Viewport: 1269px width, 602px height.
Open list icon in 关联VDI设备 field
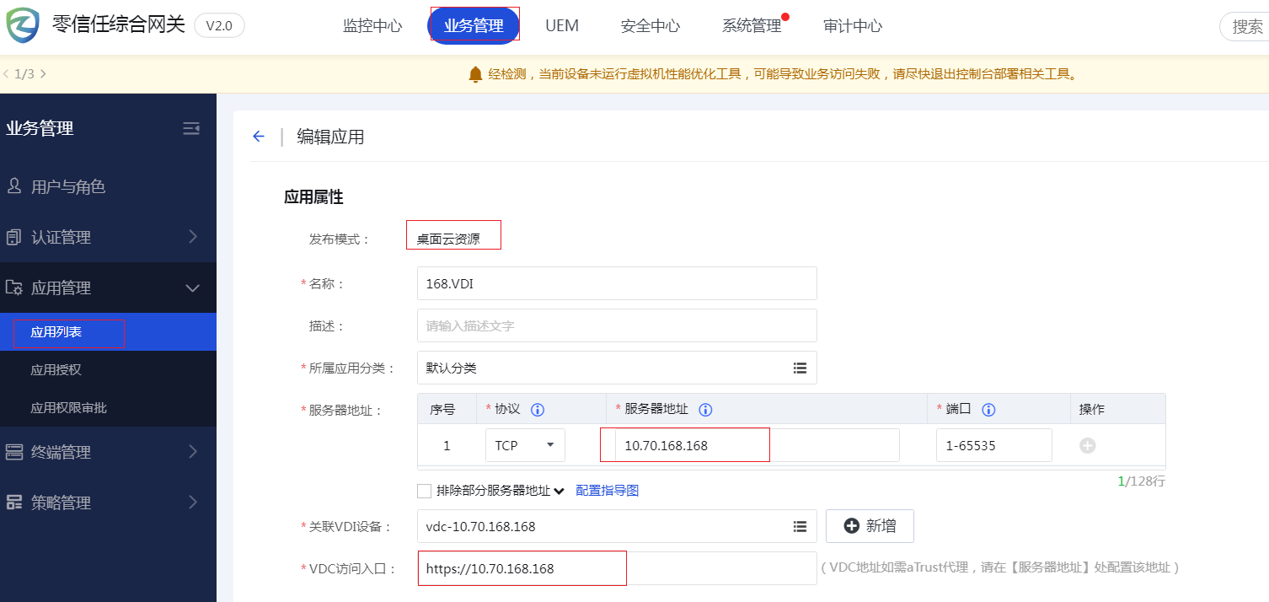pyautogui.click(x=800, y=526)
